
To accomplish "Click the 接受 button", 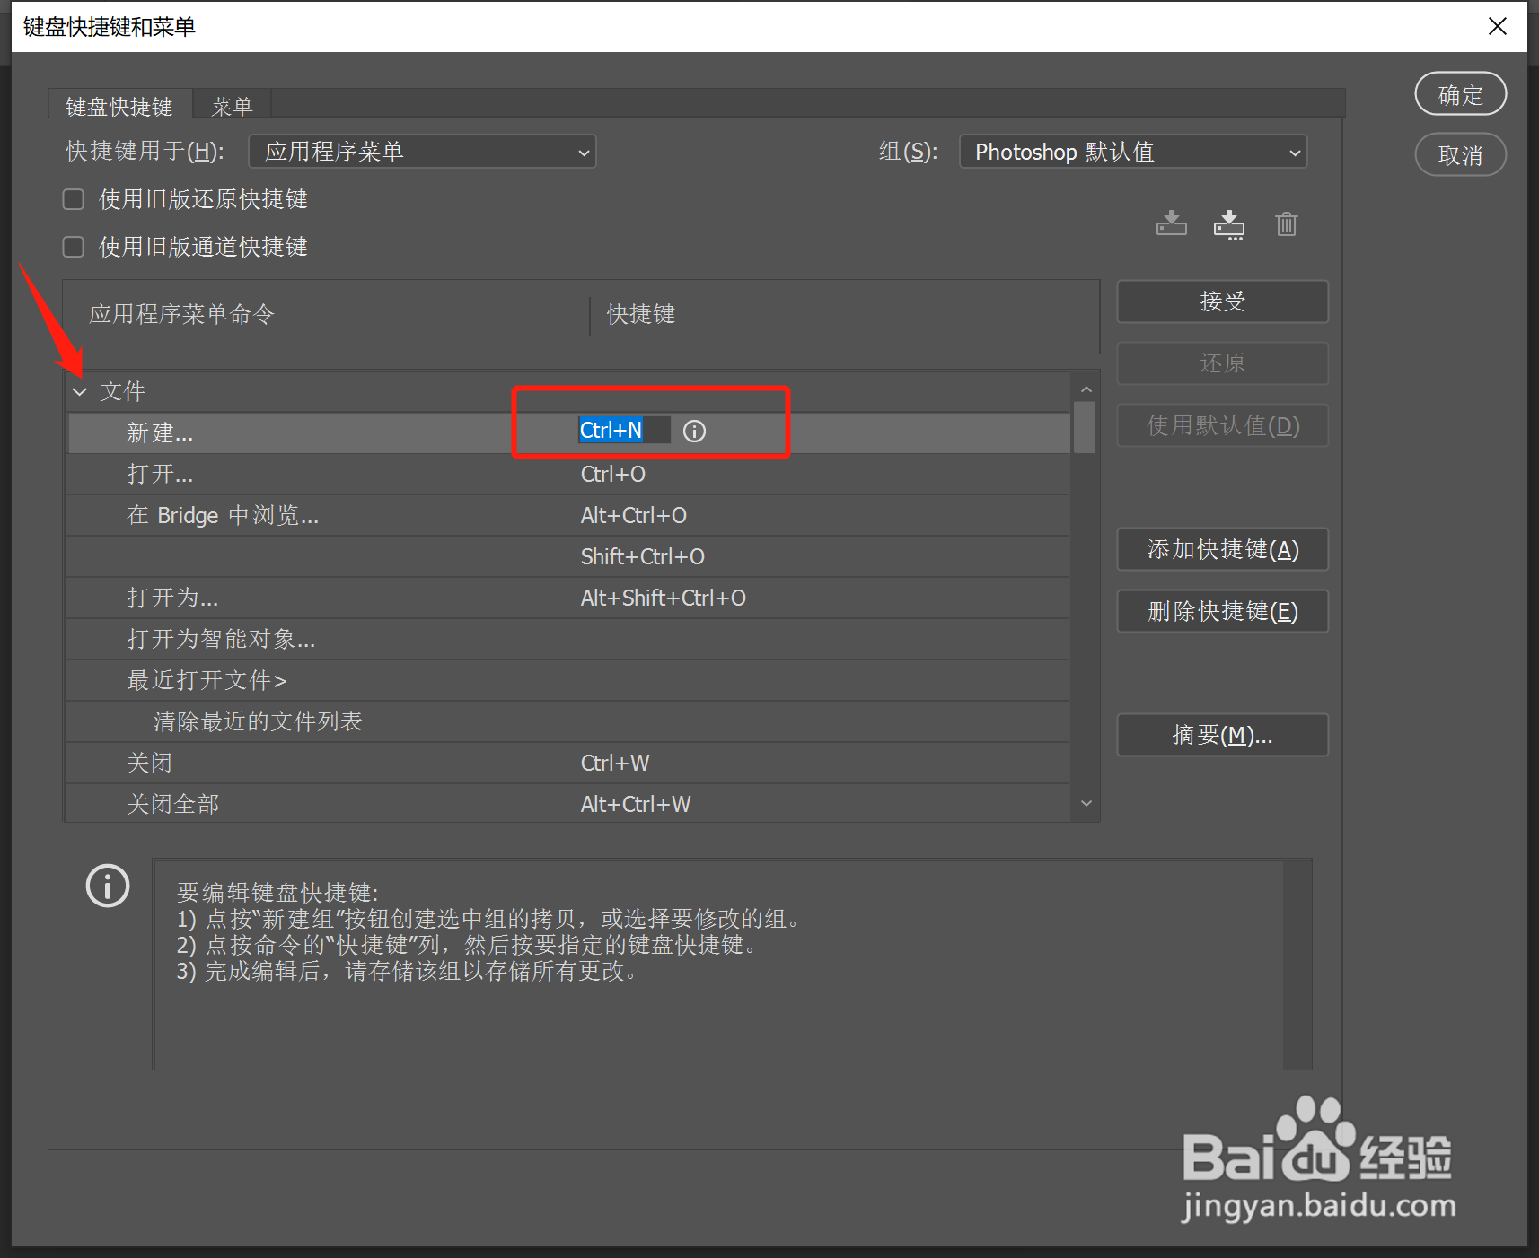I will [x=1222, y=301].
